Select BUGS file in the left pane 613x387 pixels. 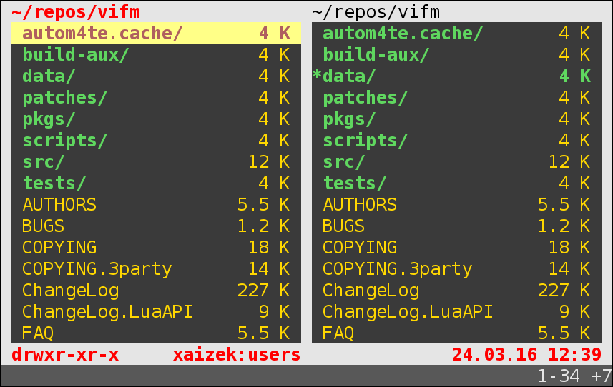click(x=156, y=226)
